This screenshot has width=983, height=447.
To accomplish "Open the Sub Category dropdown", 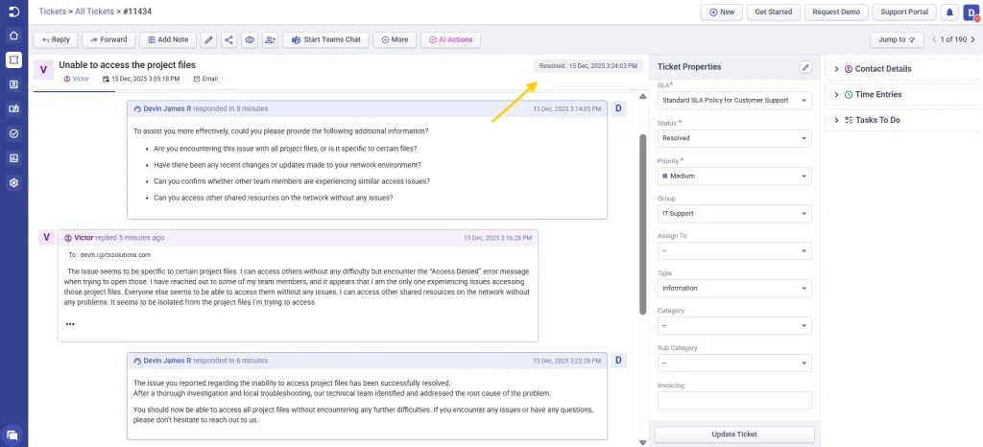I will click(734, 364).
